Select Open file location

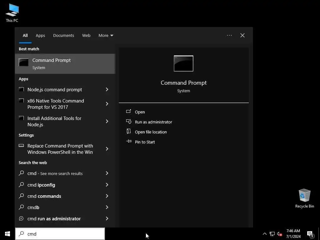pyautogui.click(x=151, y=132)
